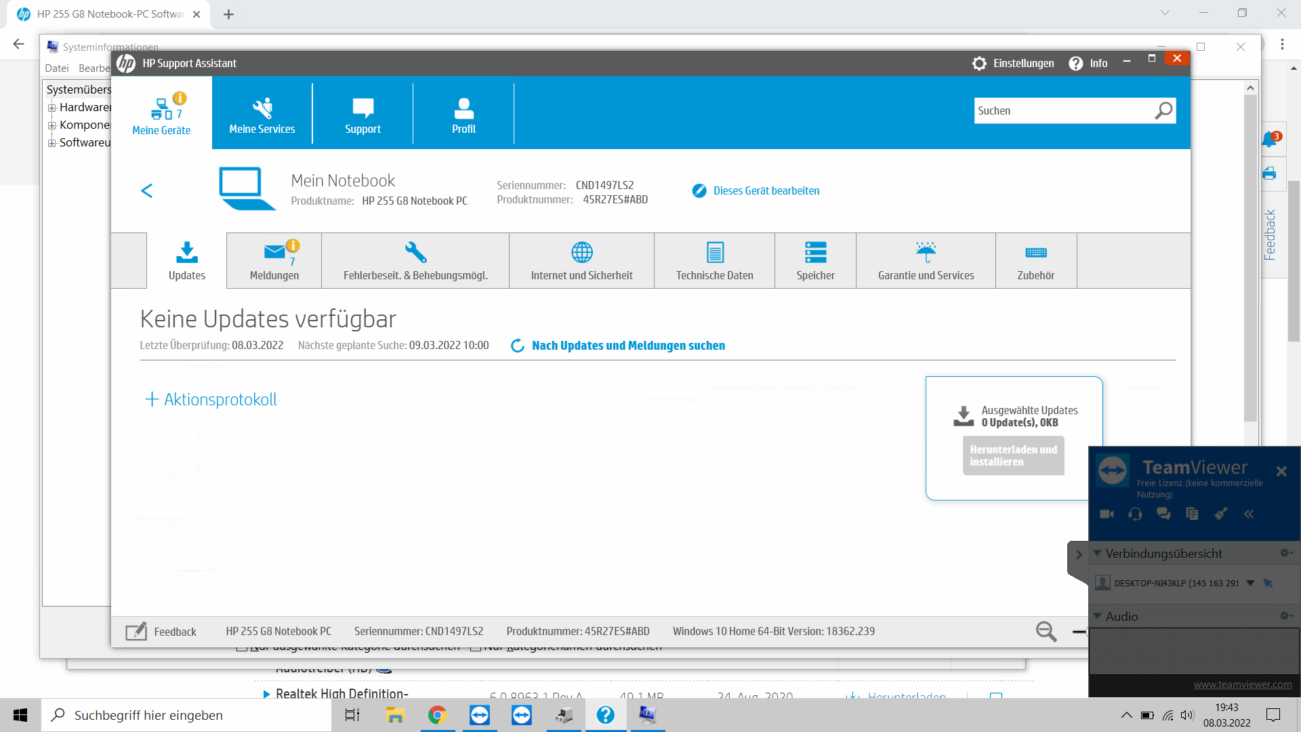Click the zoom out magnifier icon
This screenshot has width=1301, height=732.
click(x=1046, y=632)
